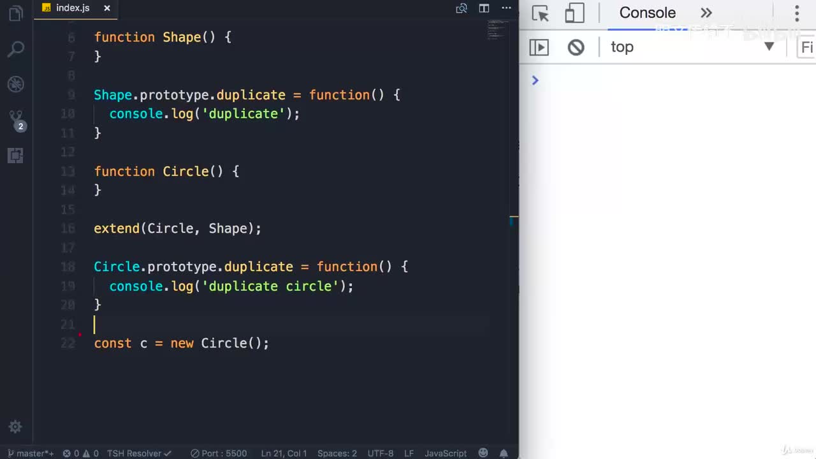Viewport: 816px width, 459px height.
Task: Select the index.js editor tab
Action: [x=76, y=8]
